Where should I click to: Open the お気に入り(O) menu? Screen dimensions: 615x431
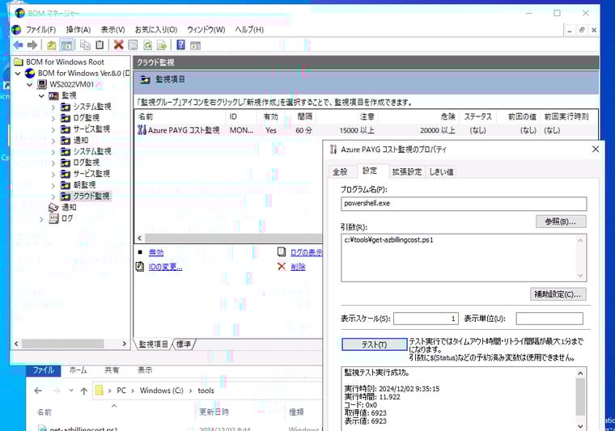pos(155,30)
